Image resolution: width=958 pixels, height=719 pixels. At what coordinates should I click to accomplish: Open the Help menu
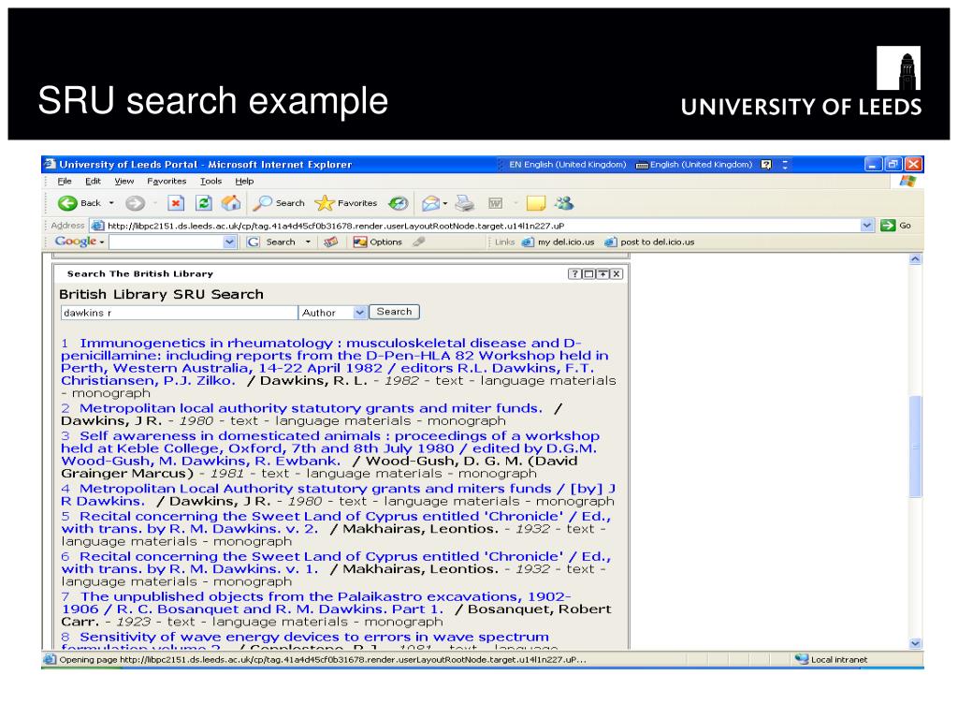point(244,181)
